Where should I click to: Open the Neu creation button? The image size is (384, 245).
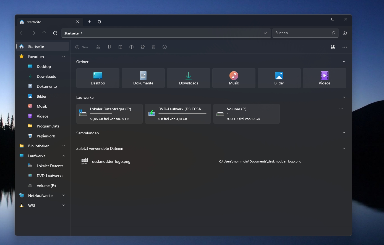pyautogui.click(x=82, y=47)
